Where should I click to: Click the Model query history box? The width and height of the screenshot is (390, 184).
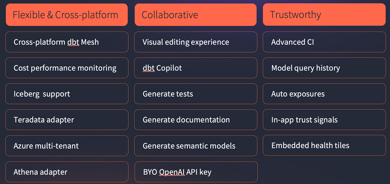[x=324, y=68]
